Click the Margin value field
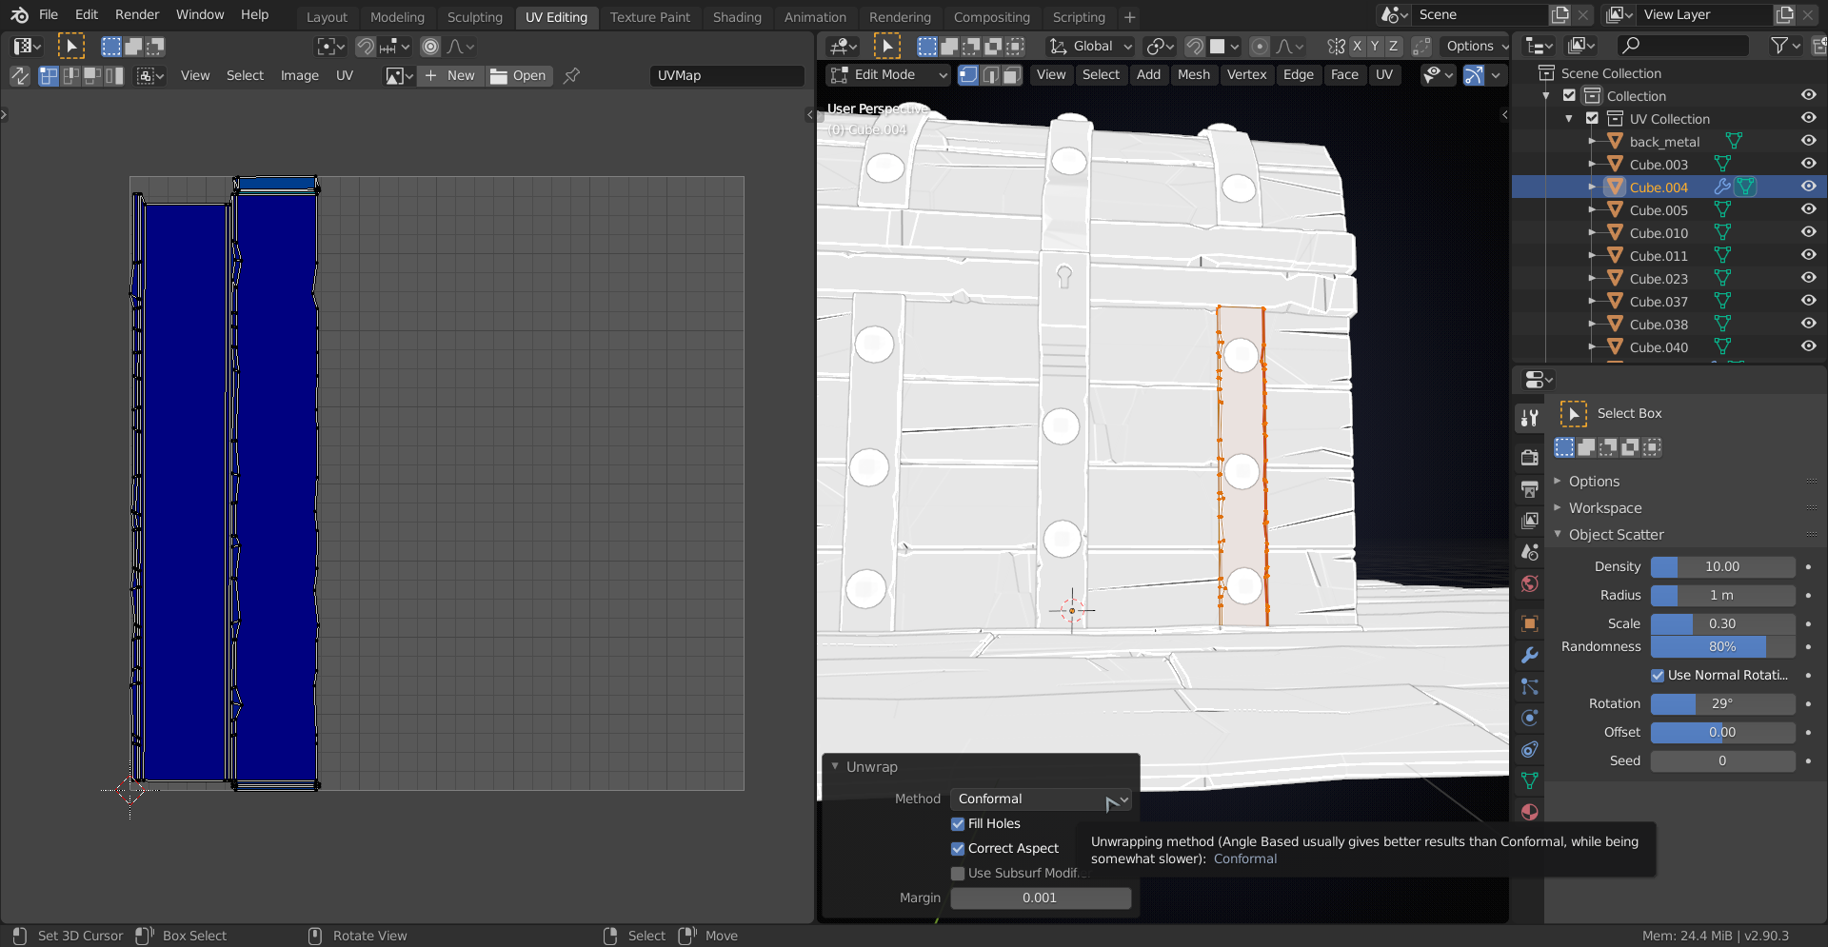Screen dimensions: 1828x947 click(x=1040, y=898)
